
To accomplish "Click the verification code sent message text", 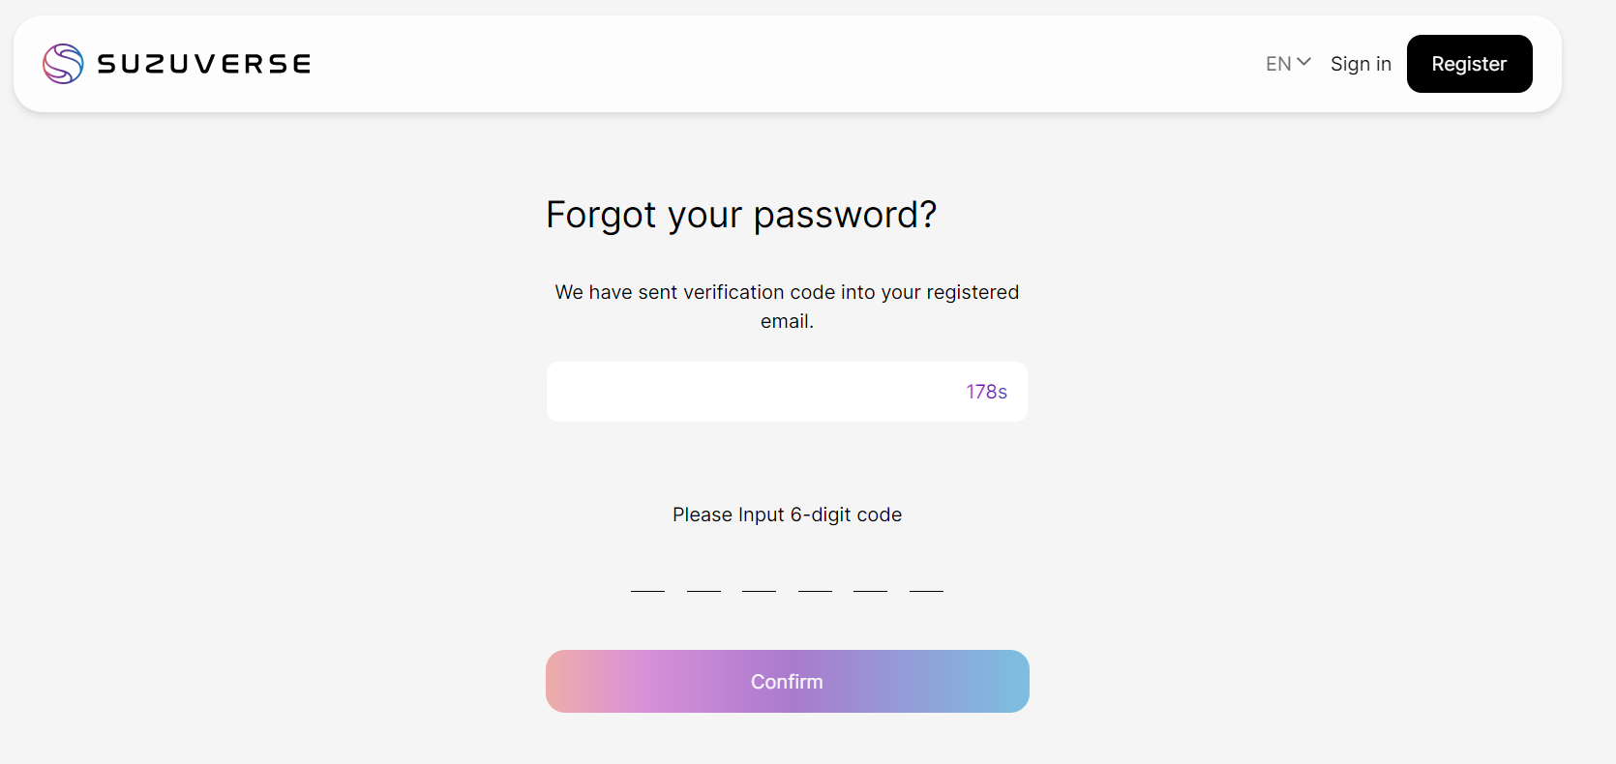I will pyautogui.click(x=786, y=306).
